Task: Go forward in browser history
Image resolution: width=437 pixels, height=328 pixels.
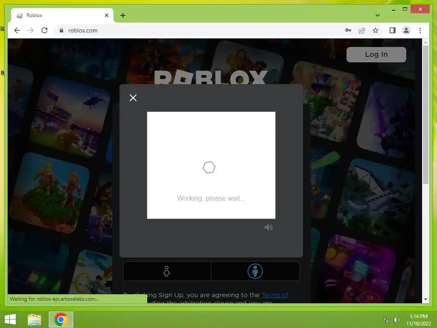Action: [x=31, y=30]
